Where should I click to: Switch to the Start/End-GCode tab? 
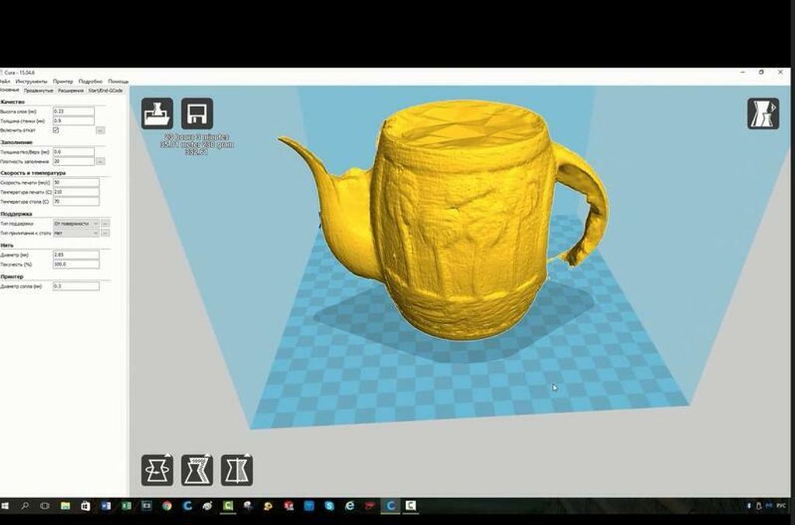(106, 91)
